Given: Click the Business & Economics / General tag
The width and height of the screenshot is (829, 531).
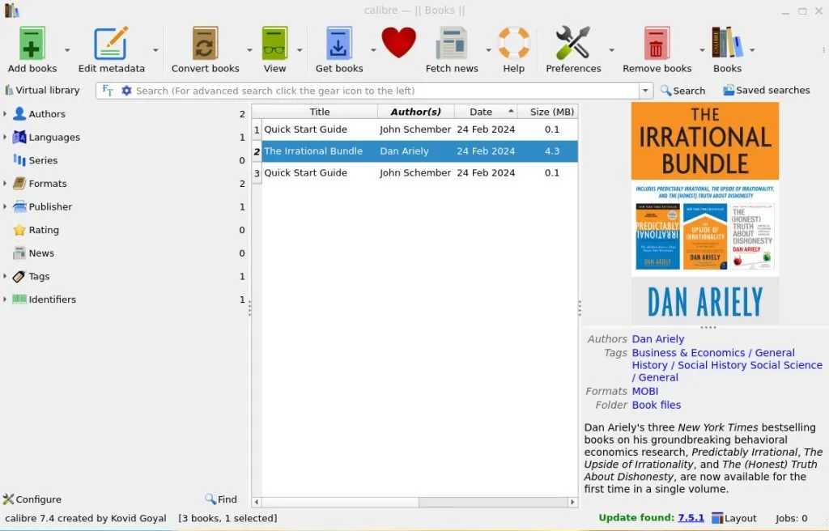Looking at the screenshot, I should (x=713, y=353).
